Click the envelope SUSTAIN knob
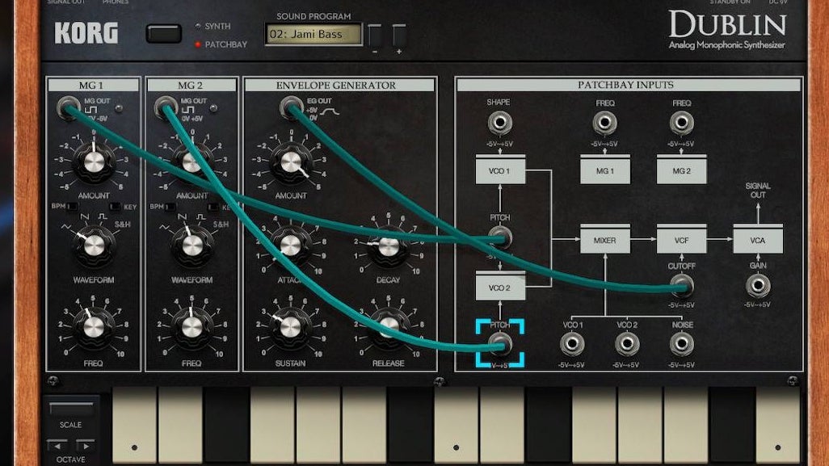This screenshot has height=466, width=829. [290, 327]
